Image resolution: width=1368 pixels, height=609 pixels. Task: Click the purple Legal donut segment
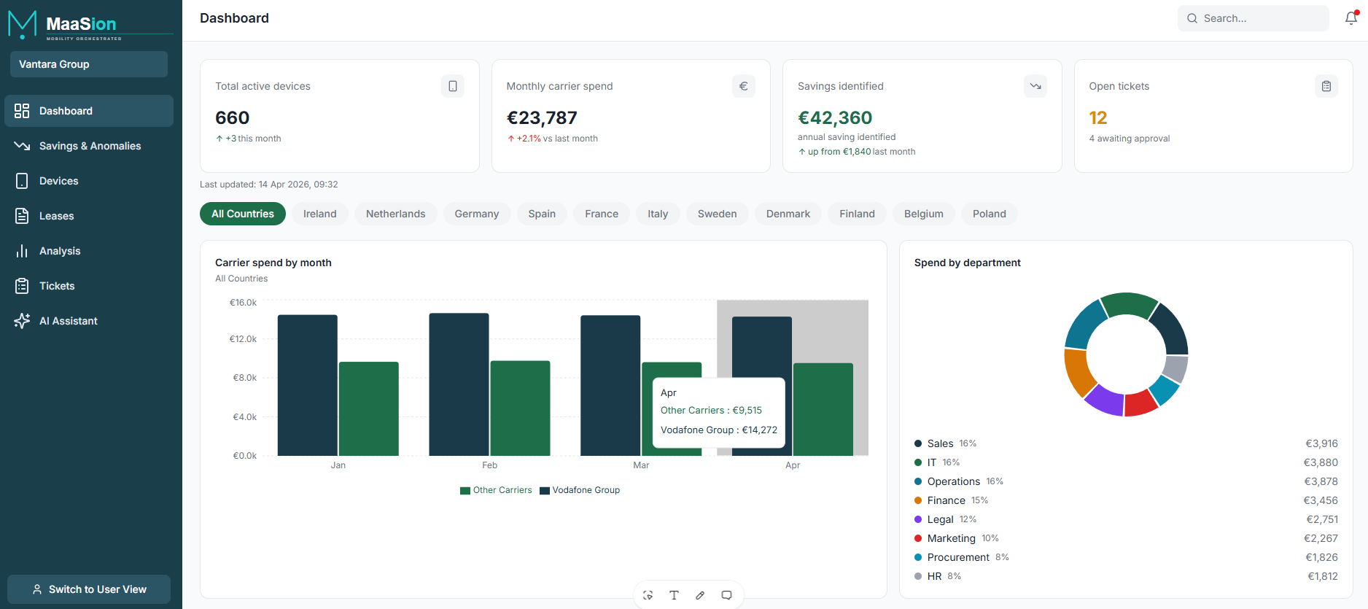(1105, 402)
